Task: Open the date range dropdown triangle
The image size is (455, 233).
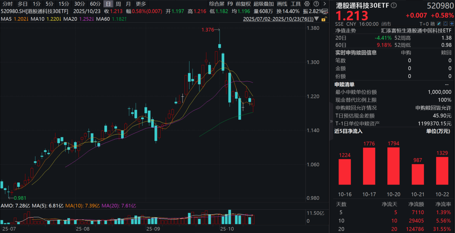Action: (x=316, y=19)
